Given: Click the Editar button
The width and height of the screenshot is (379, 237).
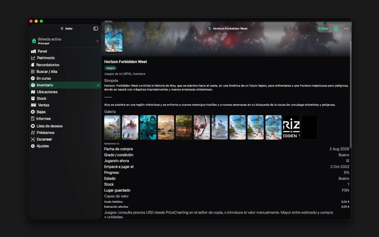Looking at the screenshot, I should pyautogui.click(x=323, y=29).
